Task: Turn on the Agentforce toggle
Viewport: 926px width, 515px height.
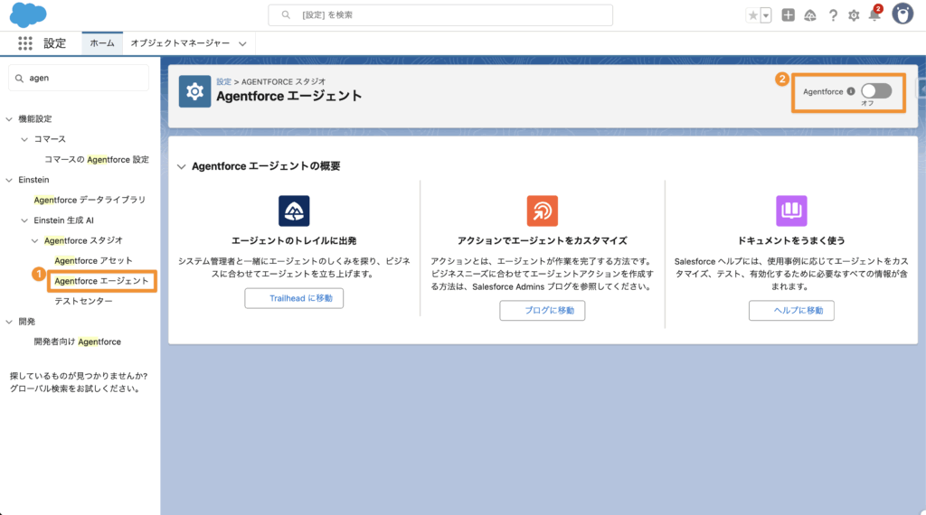Action: point(875,91)
